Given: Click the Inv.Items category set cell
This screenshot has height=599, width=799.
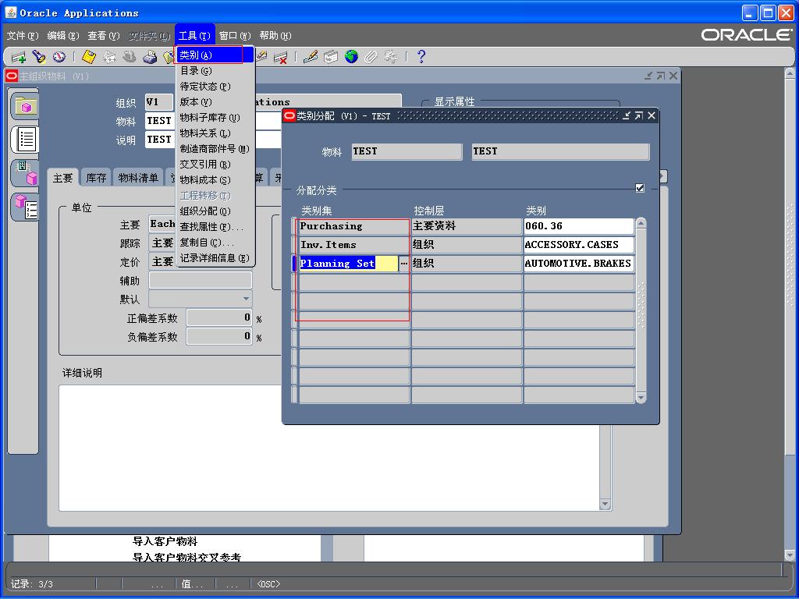Looking at the screenshot, I should coord(353,245).
